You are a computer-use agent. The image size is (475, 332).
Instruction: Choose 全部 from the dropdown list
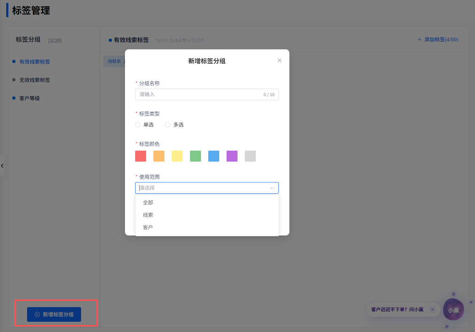click(148, 203)
